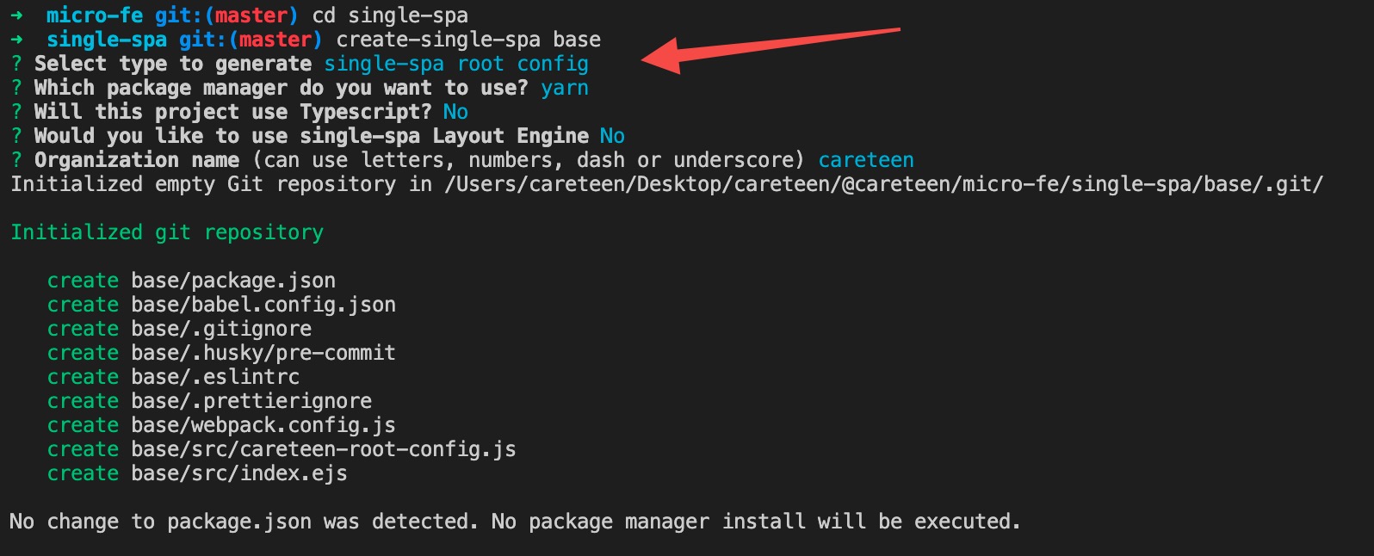This screenshot has width=1374, height=556.
Task: Click the .git repository path on the init line
Action: coord(884,184)
